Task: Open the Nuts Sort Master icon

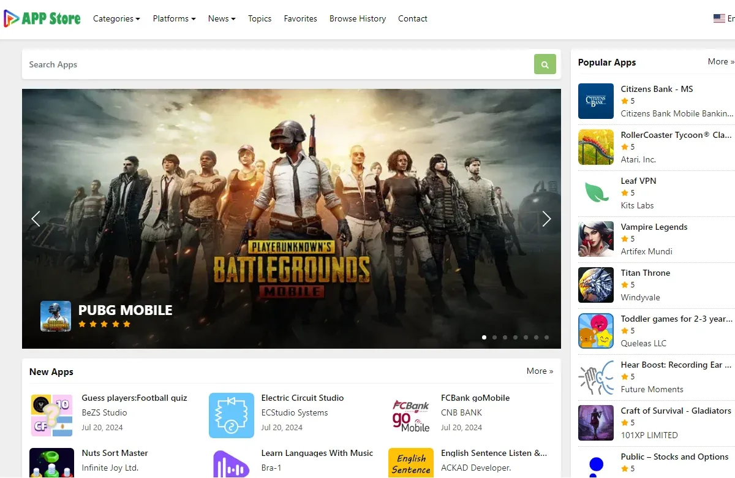Action: (52, 463)
